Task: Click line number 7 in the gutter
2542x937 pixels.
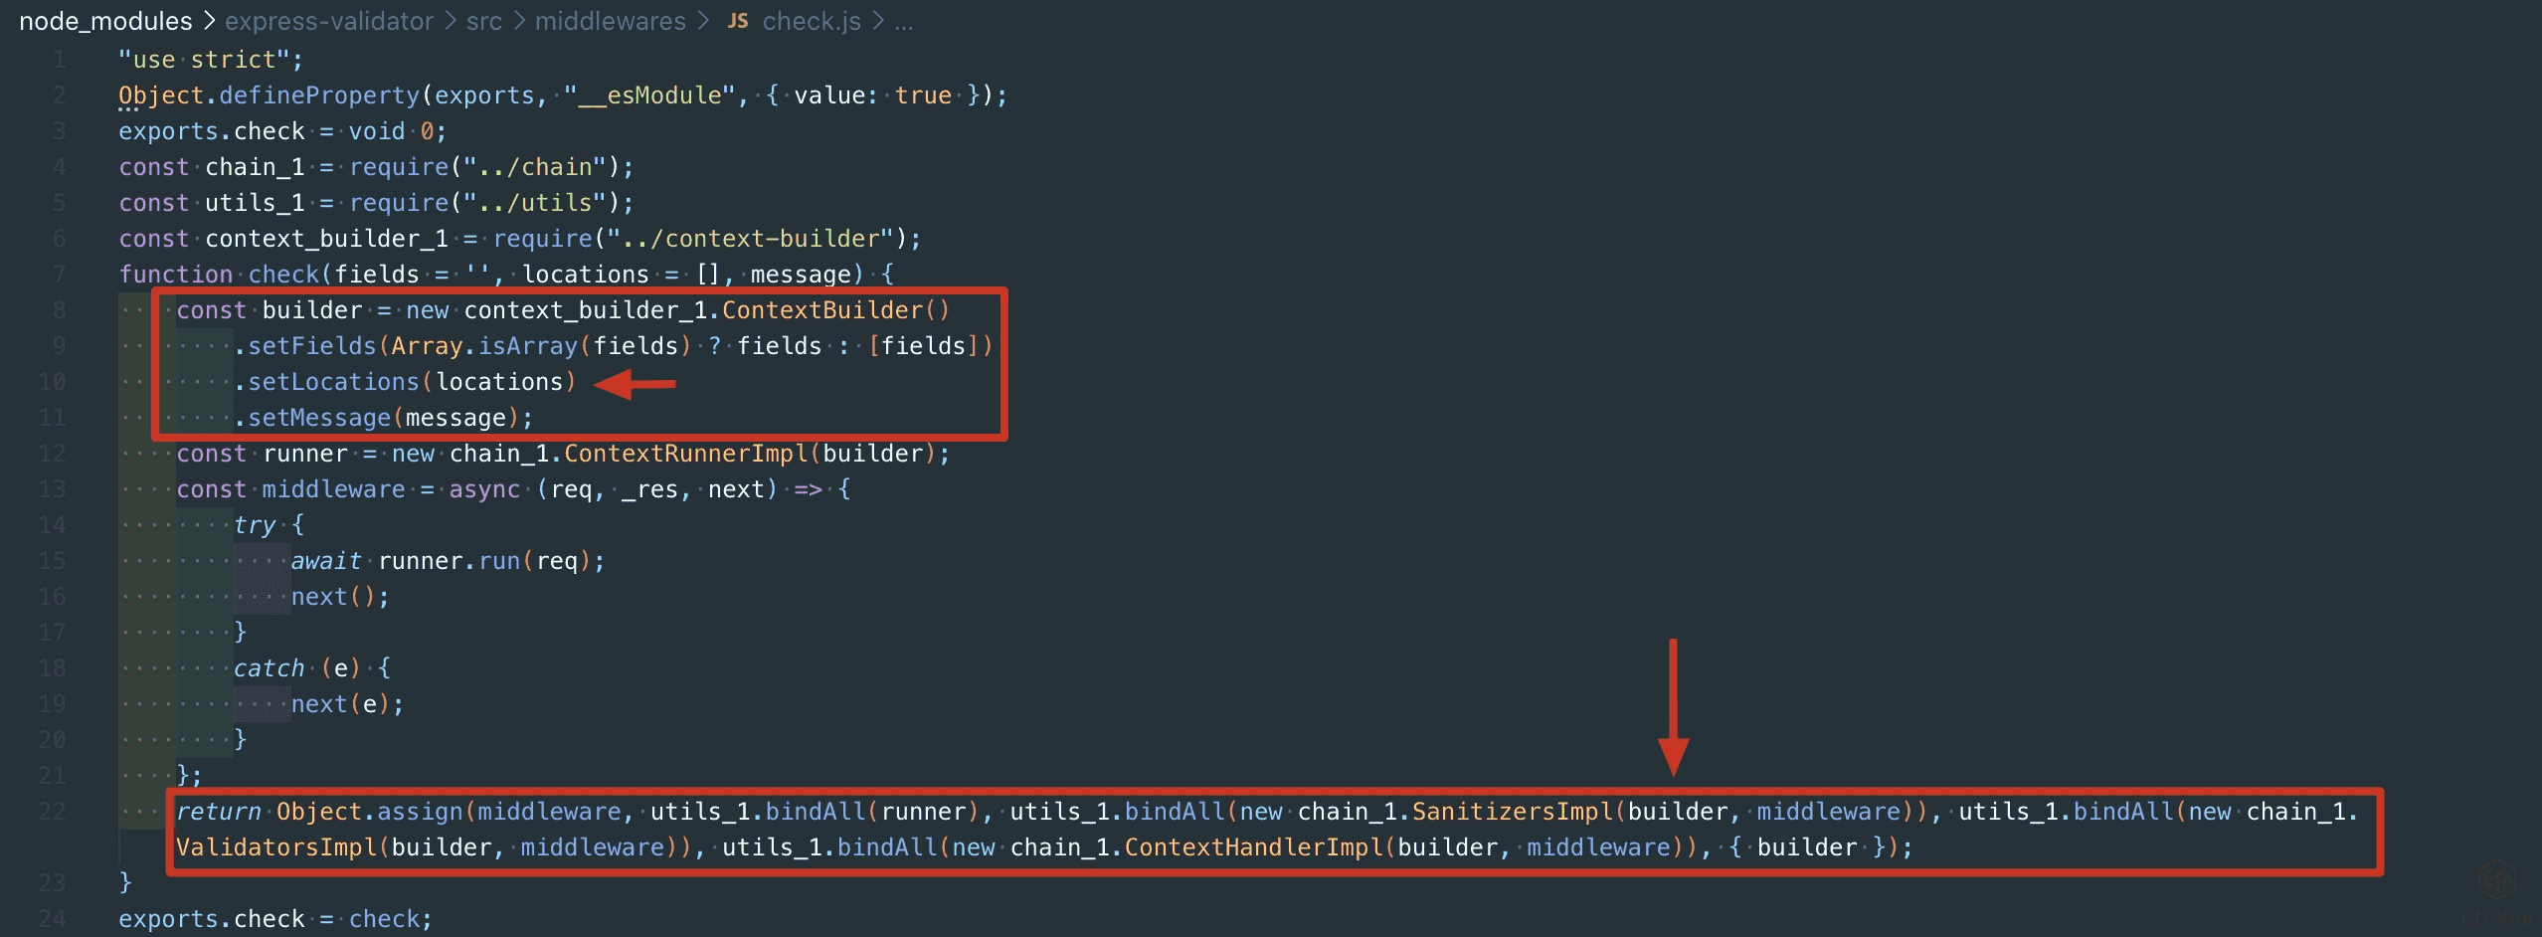Action: (59, 275)
